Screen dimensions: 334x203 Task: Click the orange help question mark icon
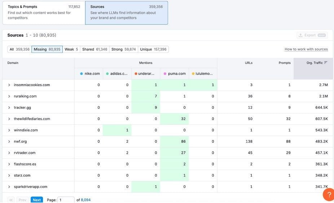point(329,194)
